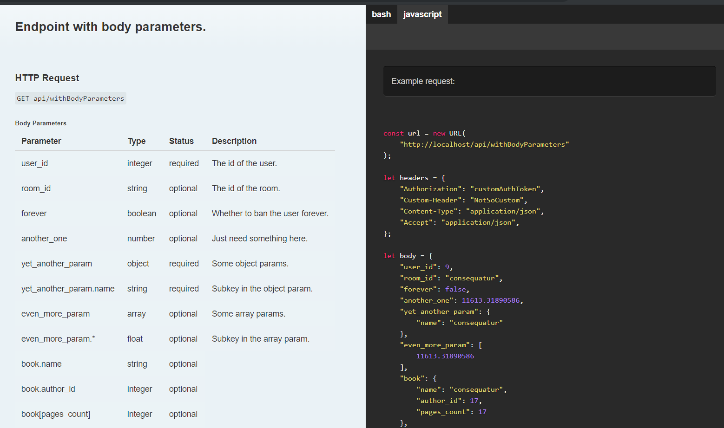Image resolution: width=724 pixels, height=428 pixels.
Task: Click 'Whether to ban the user forever.' description
Action: 270,214
